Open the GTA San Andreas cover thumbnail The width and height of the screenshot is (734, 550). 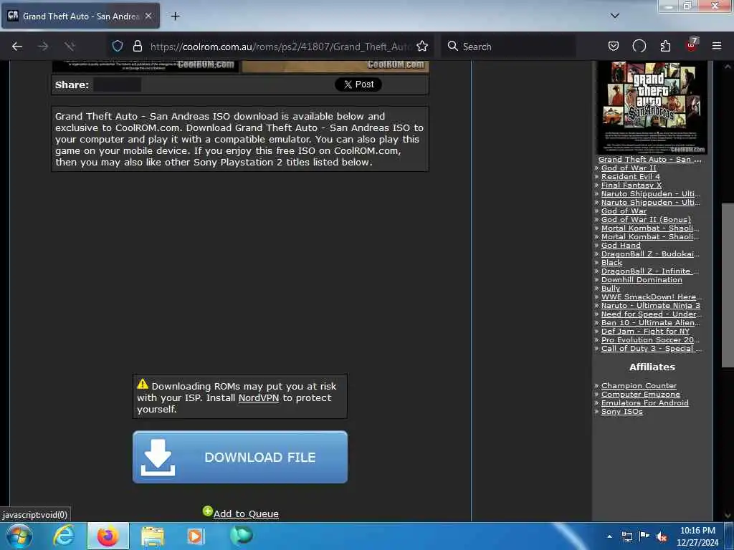[x=651, y=107]
